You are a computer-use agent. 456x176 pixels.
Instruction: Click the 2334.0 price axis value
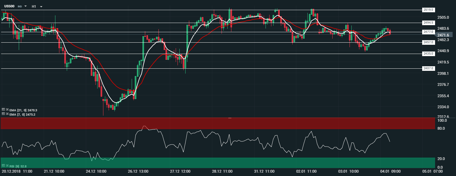click(443, 107)
